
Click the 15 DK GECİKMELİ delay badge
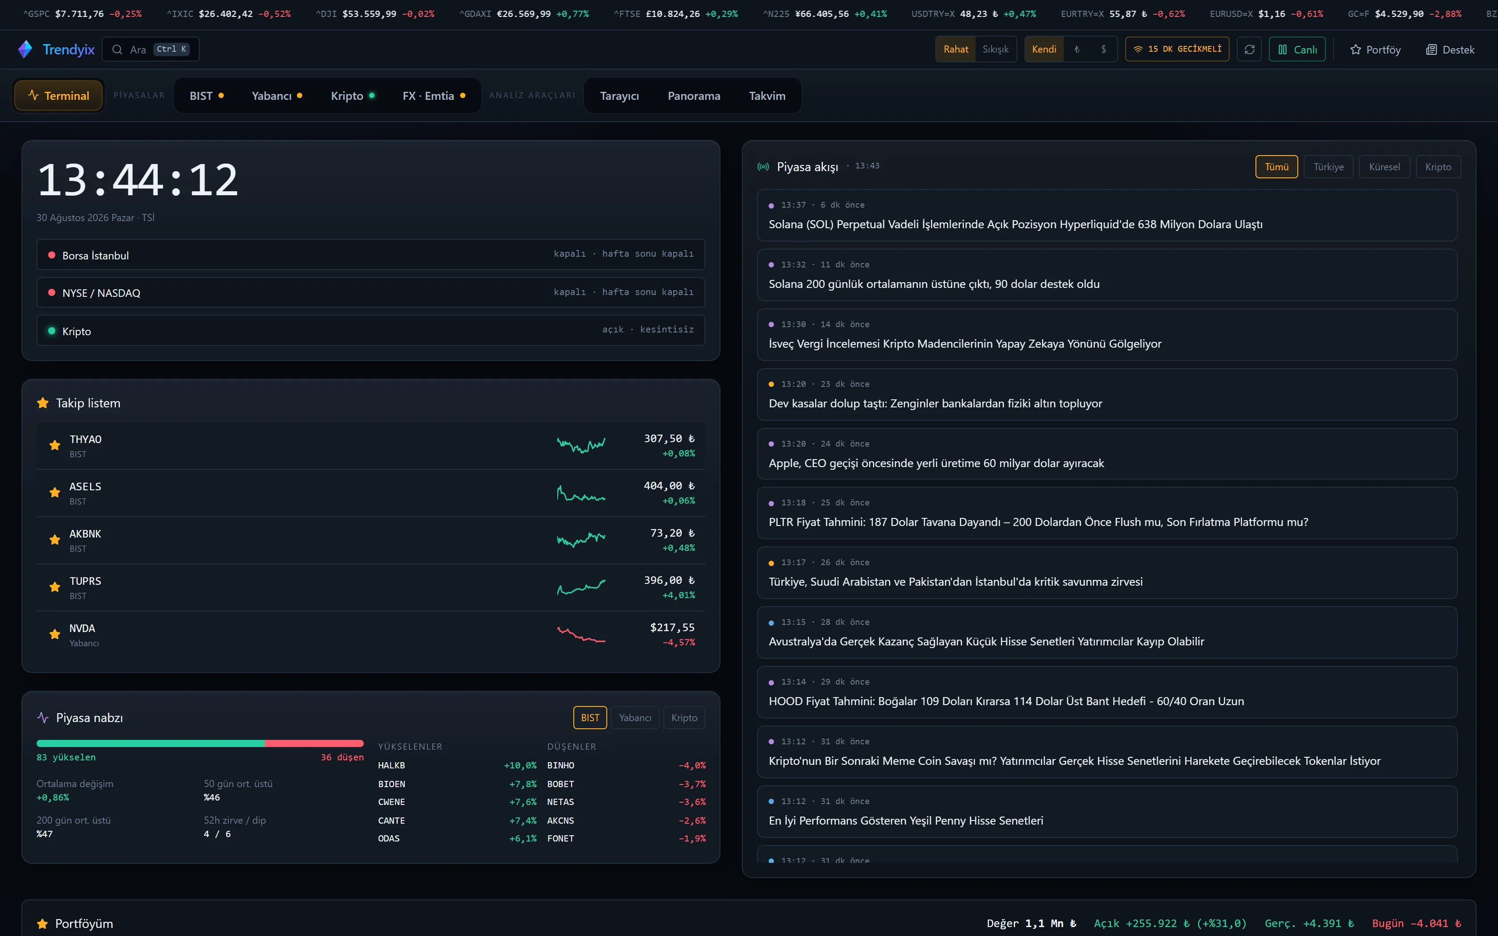tap(1177, 49)
